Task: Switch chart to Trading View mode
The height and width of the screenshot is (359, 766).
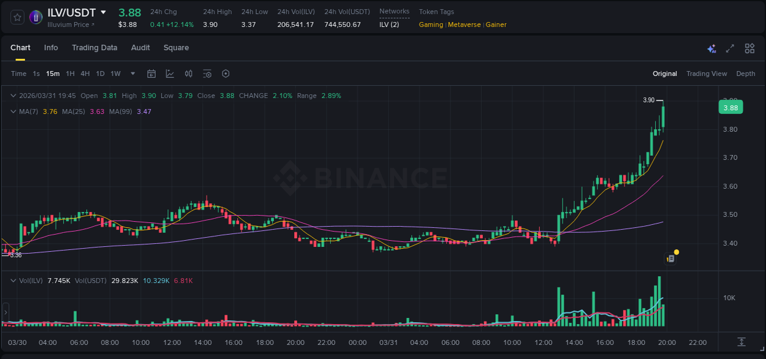Action: pyautogui.click(x=707, y=74)
